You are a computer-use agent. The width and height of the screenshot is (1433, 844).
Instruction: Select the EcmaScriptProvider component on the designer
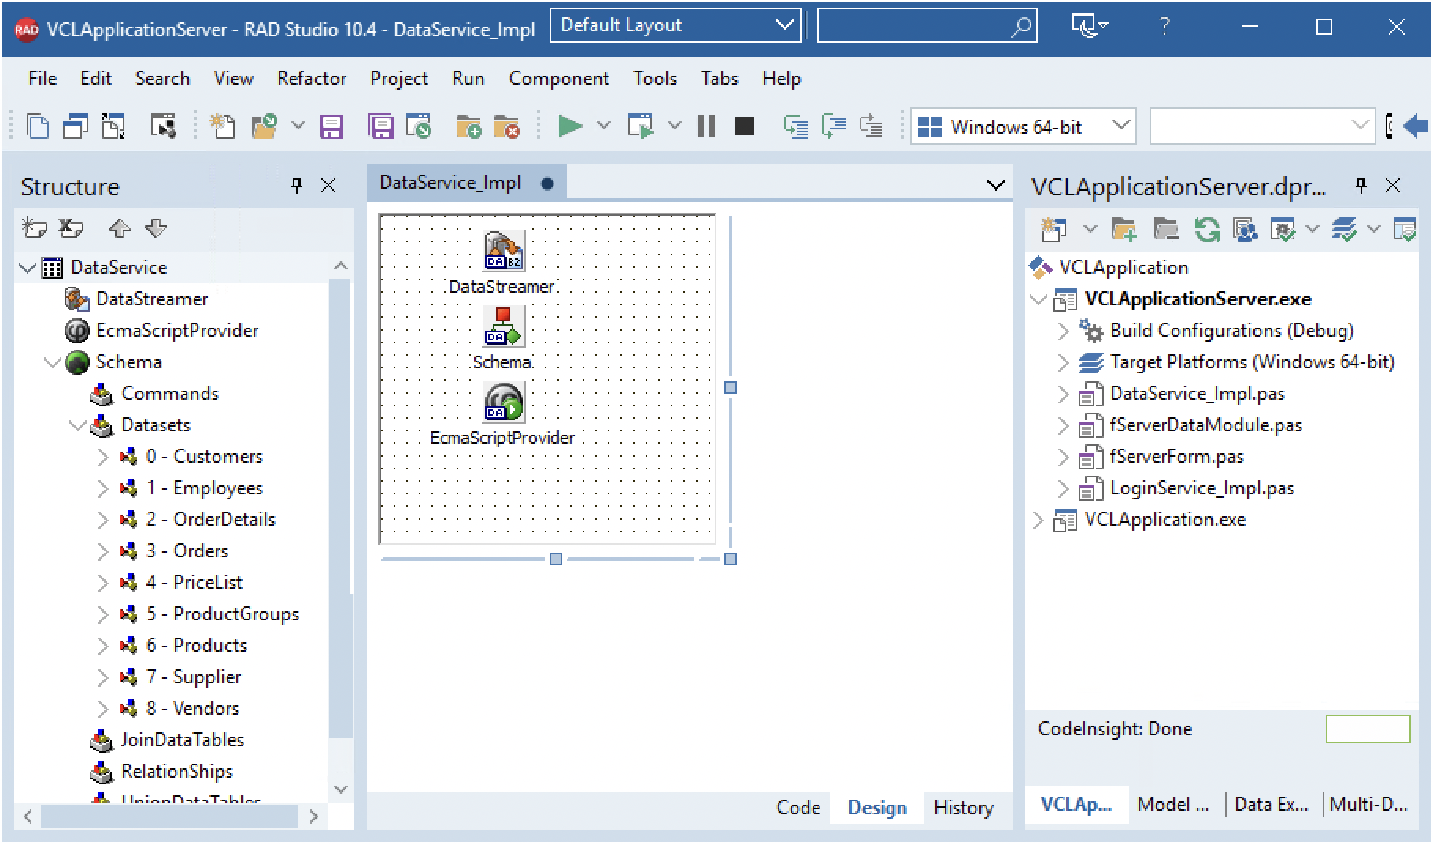tap(503, 402)
